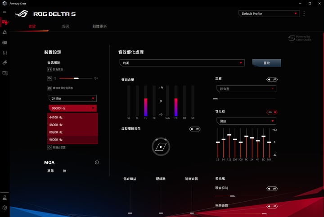Switch to the 燈光 tab

[x=66, y=26]
